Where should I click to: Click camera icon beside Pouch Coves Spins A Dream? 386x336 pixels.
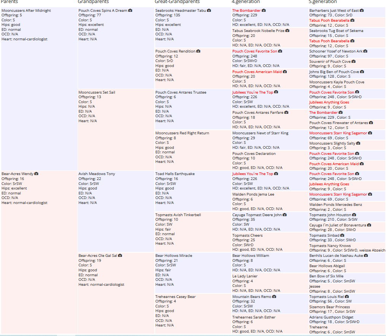(x=130, y=11)
